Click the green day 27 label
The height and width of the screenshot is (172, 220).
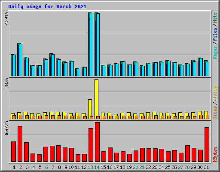pyautogui.click(x=180, y=167)
